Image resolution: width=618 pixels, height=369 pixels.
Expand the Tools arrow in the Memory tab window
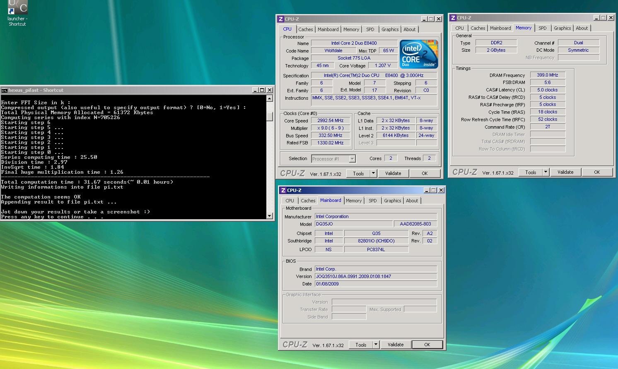(546, 172)
